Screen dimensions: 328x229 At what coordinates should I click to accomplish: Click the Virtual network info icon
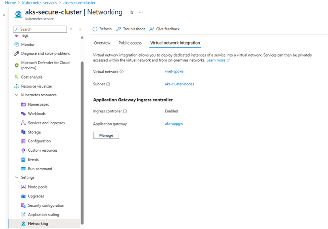pos(121,72)
